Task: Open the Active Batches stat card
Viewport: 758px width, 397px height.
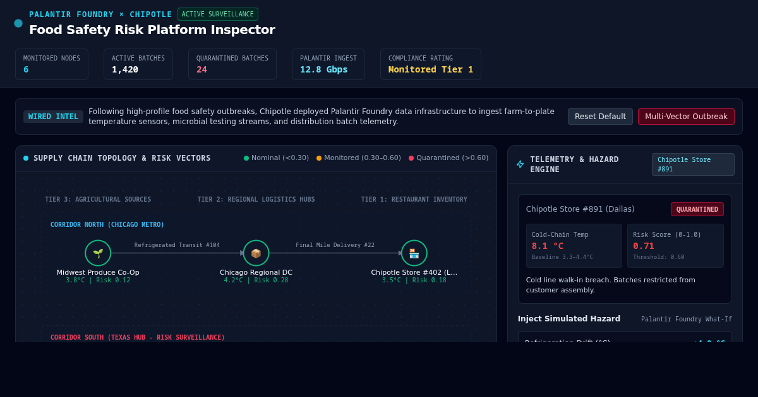Action: click(138, 64)
